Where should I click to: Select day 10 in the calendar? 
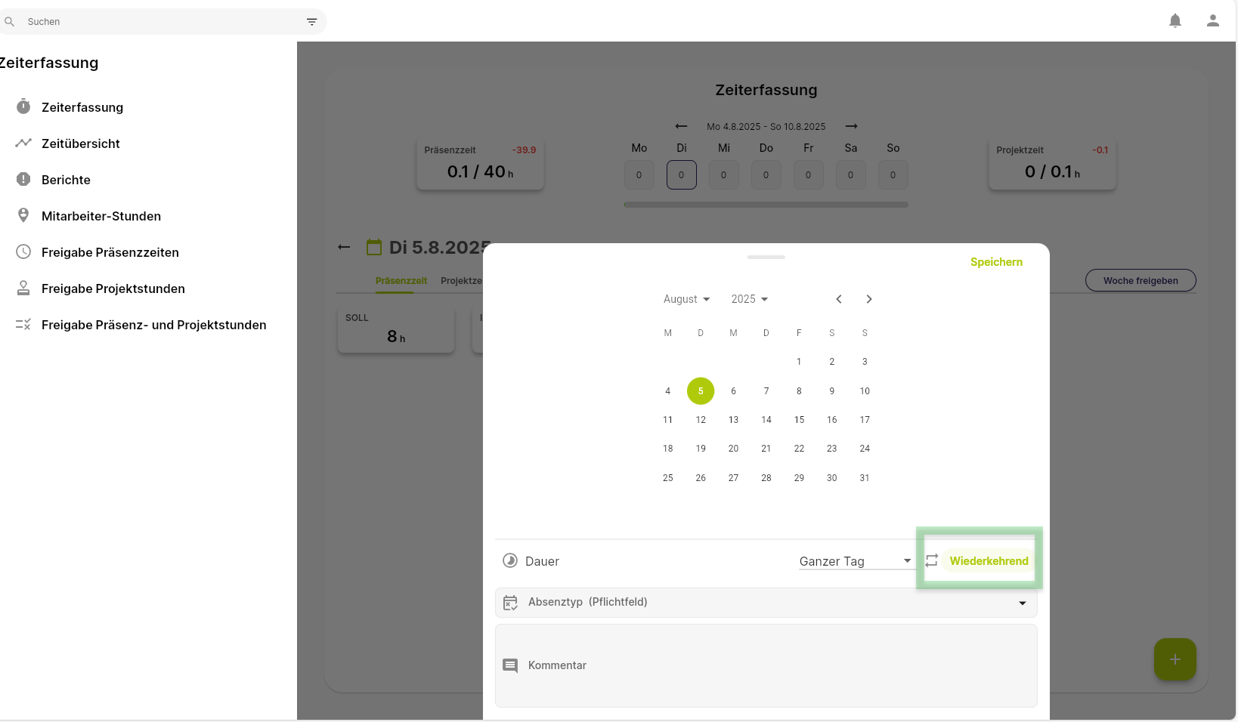(x=865, y=391)
